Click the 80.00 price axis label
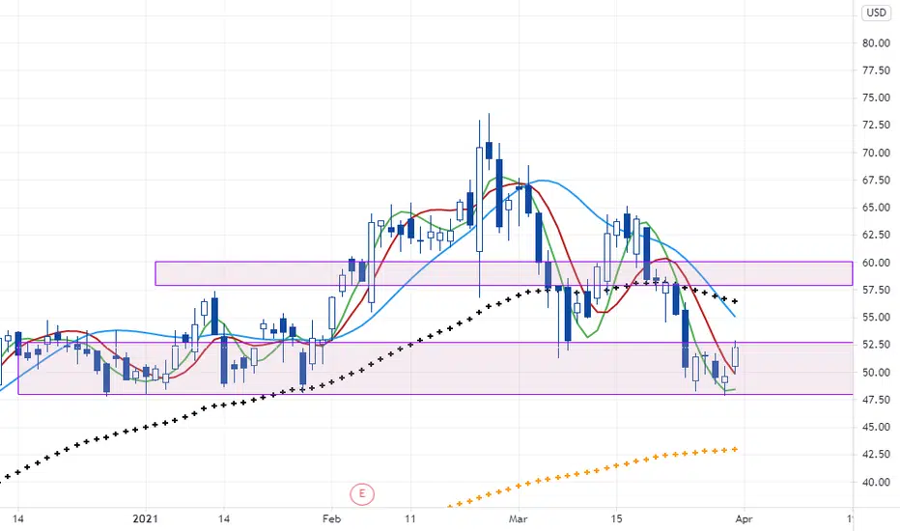Image resolution: width=900 pixels, height=531 pixels. click(x=876, y=43)
